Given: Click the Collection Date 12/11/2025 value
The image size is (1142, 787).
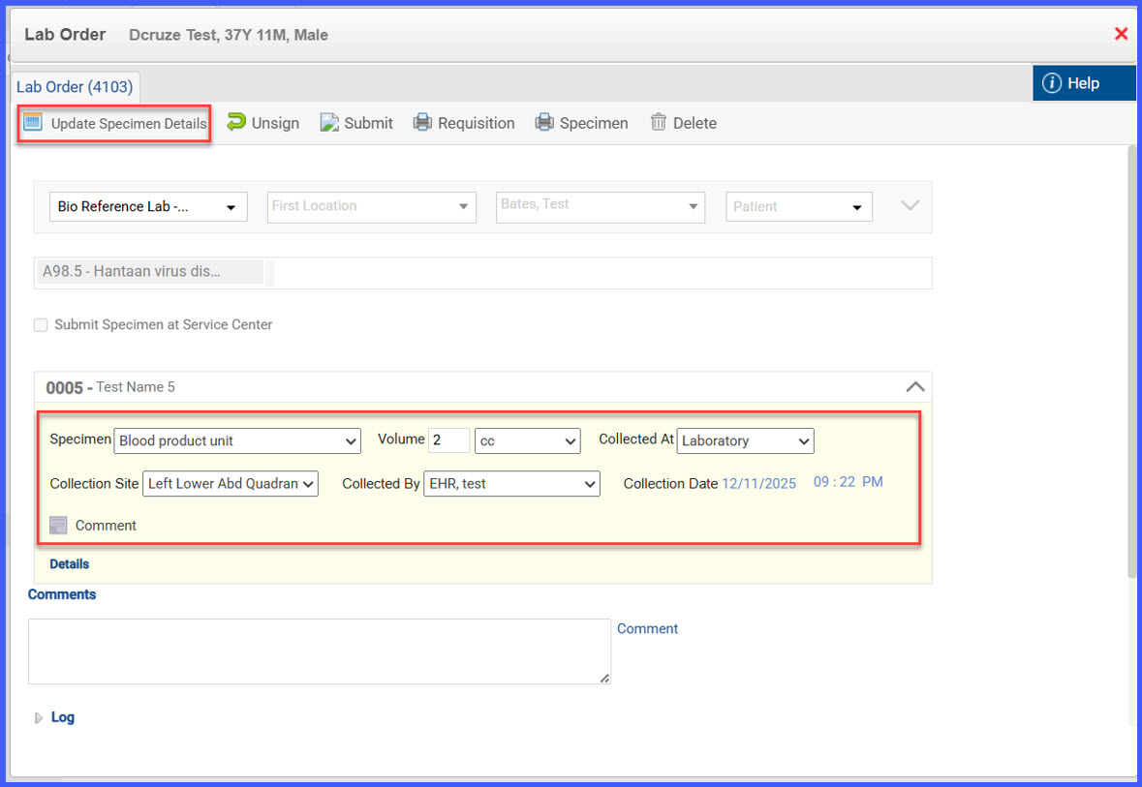Looking at the screenshot, I should pyautogui.click(x=758, y=483).
